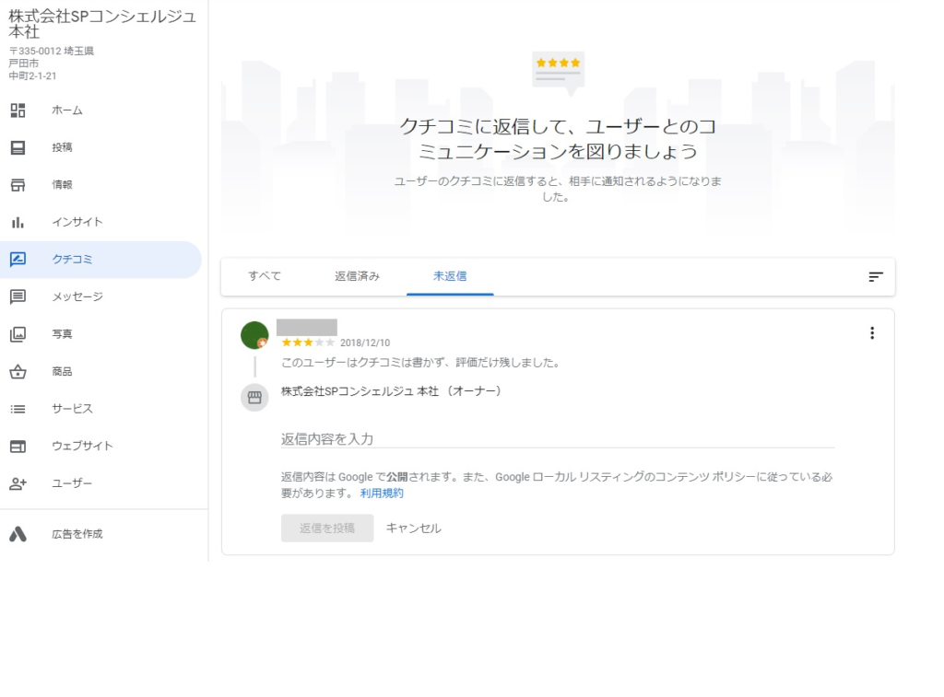
Task: Open 広告を作成 in the sidebar
Action: click(77, 534)
